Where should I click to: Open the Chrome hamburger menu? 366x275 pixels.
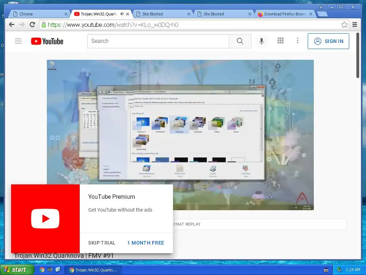click(x=355, y=25)
